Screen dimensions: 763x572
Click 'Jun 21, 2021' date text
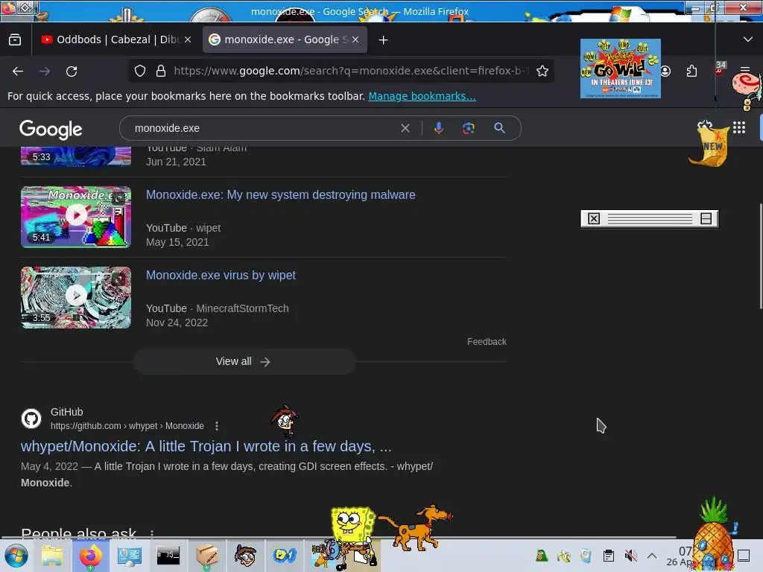[x=176, y=162]
